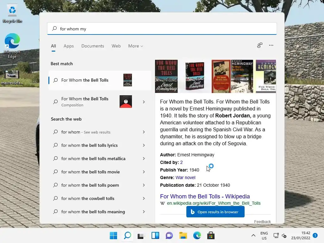
Task: Open Microsoft Store from taskbar
Action: click(x=211, y=235)
